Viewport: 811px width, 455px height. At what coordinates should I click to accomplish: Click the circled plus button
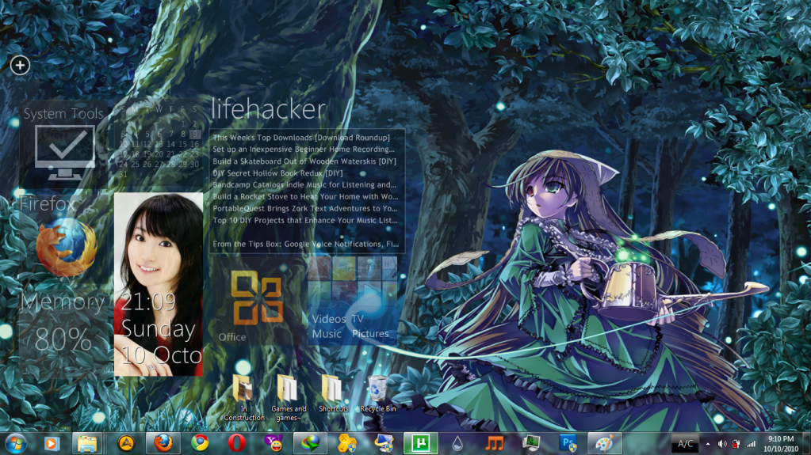coord(20,65)
